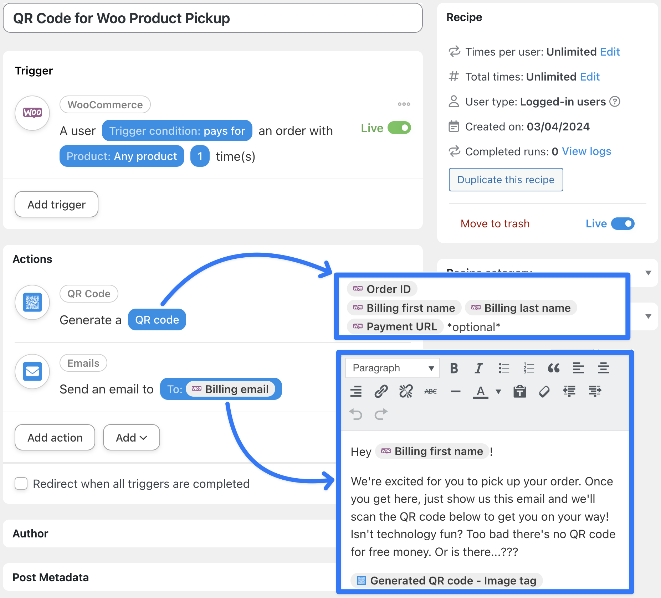This screenshot has width=661, height=598.
Task: Check Redirect when all triggers are completed
Action: tap(21, 484)
